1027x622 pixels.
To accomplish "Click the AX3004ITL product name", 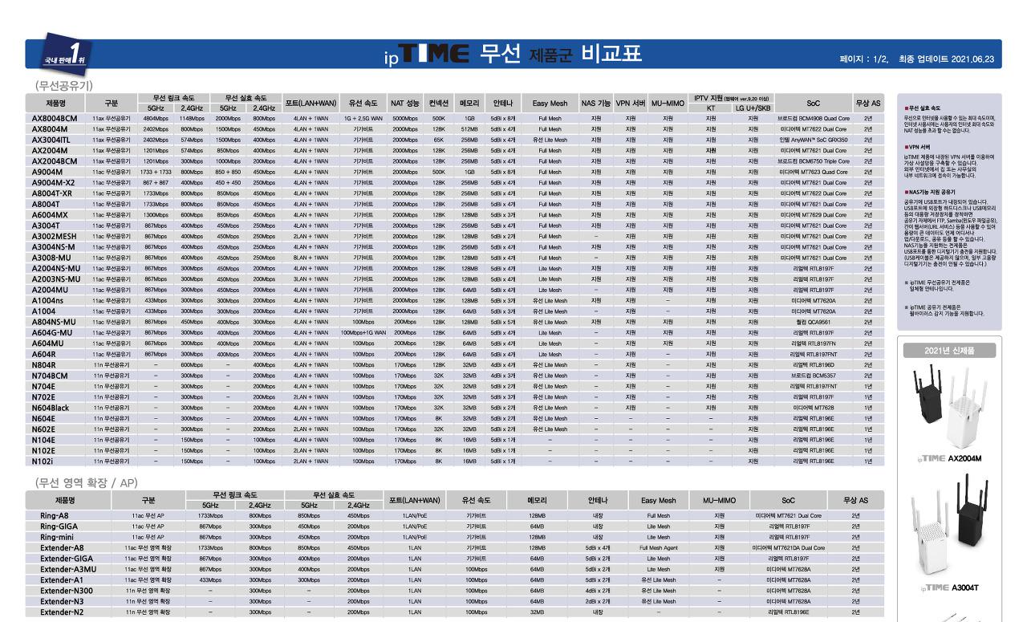I will point(51,139).
